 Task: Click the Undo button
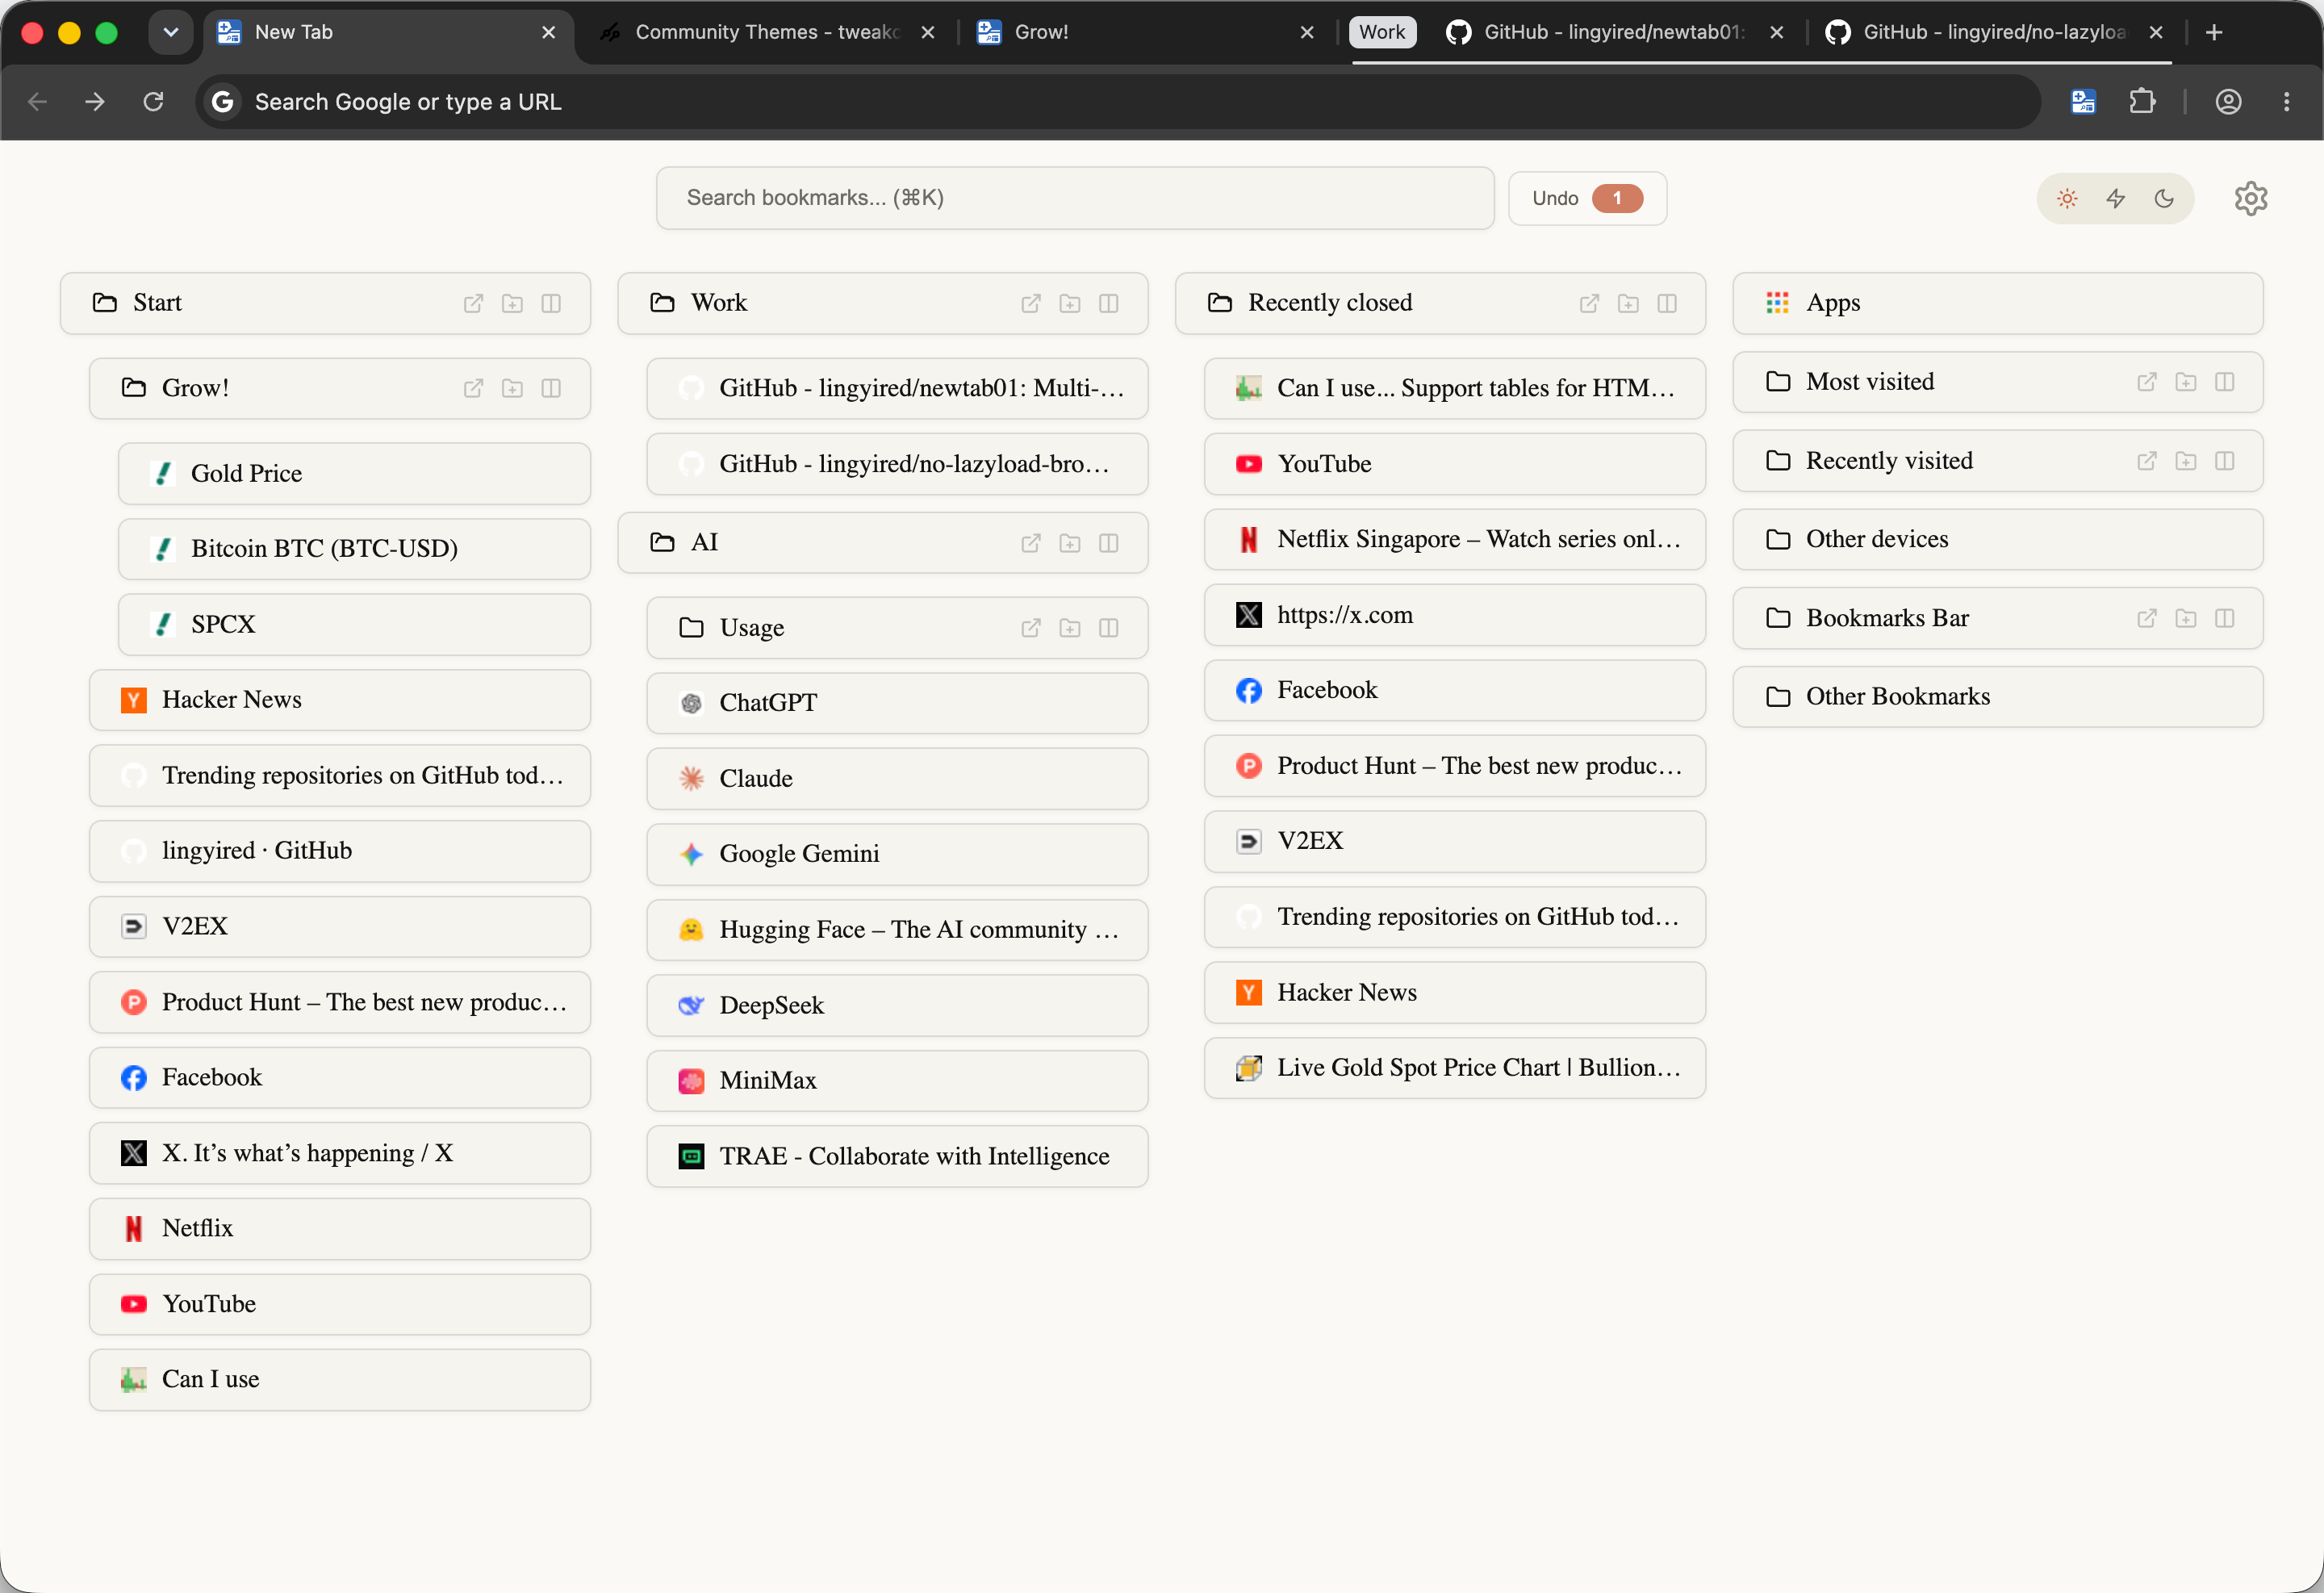tap(1587, 198)
